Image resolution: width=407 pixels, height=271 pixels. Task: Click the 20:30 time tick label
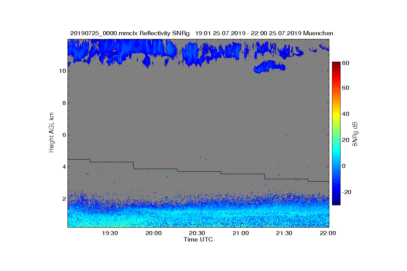tap(197, 233)
